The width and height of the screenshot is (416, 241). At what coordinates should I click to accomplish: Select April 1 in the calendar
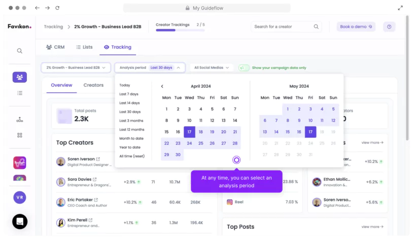point(166,109)
